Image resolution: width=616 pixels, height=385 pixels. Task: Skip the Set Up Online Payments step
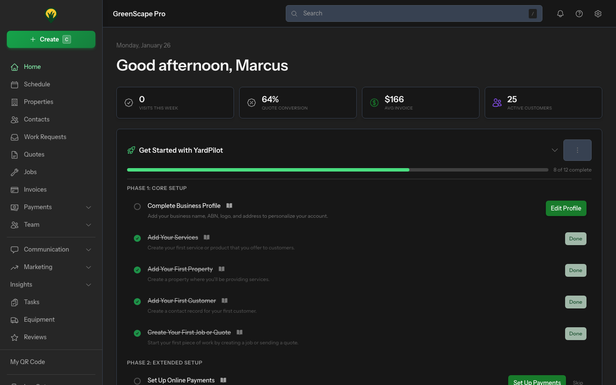(x=577, y=382)
